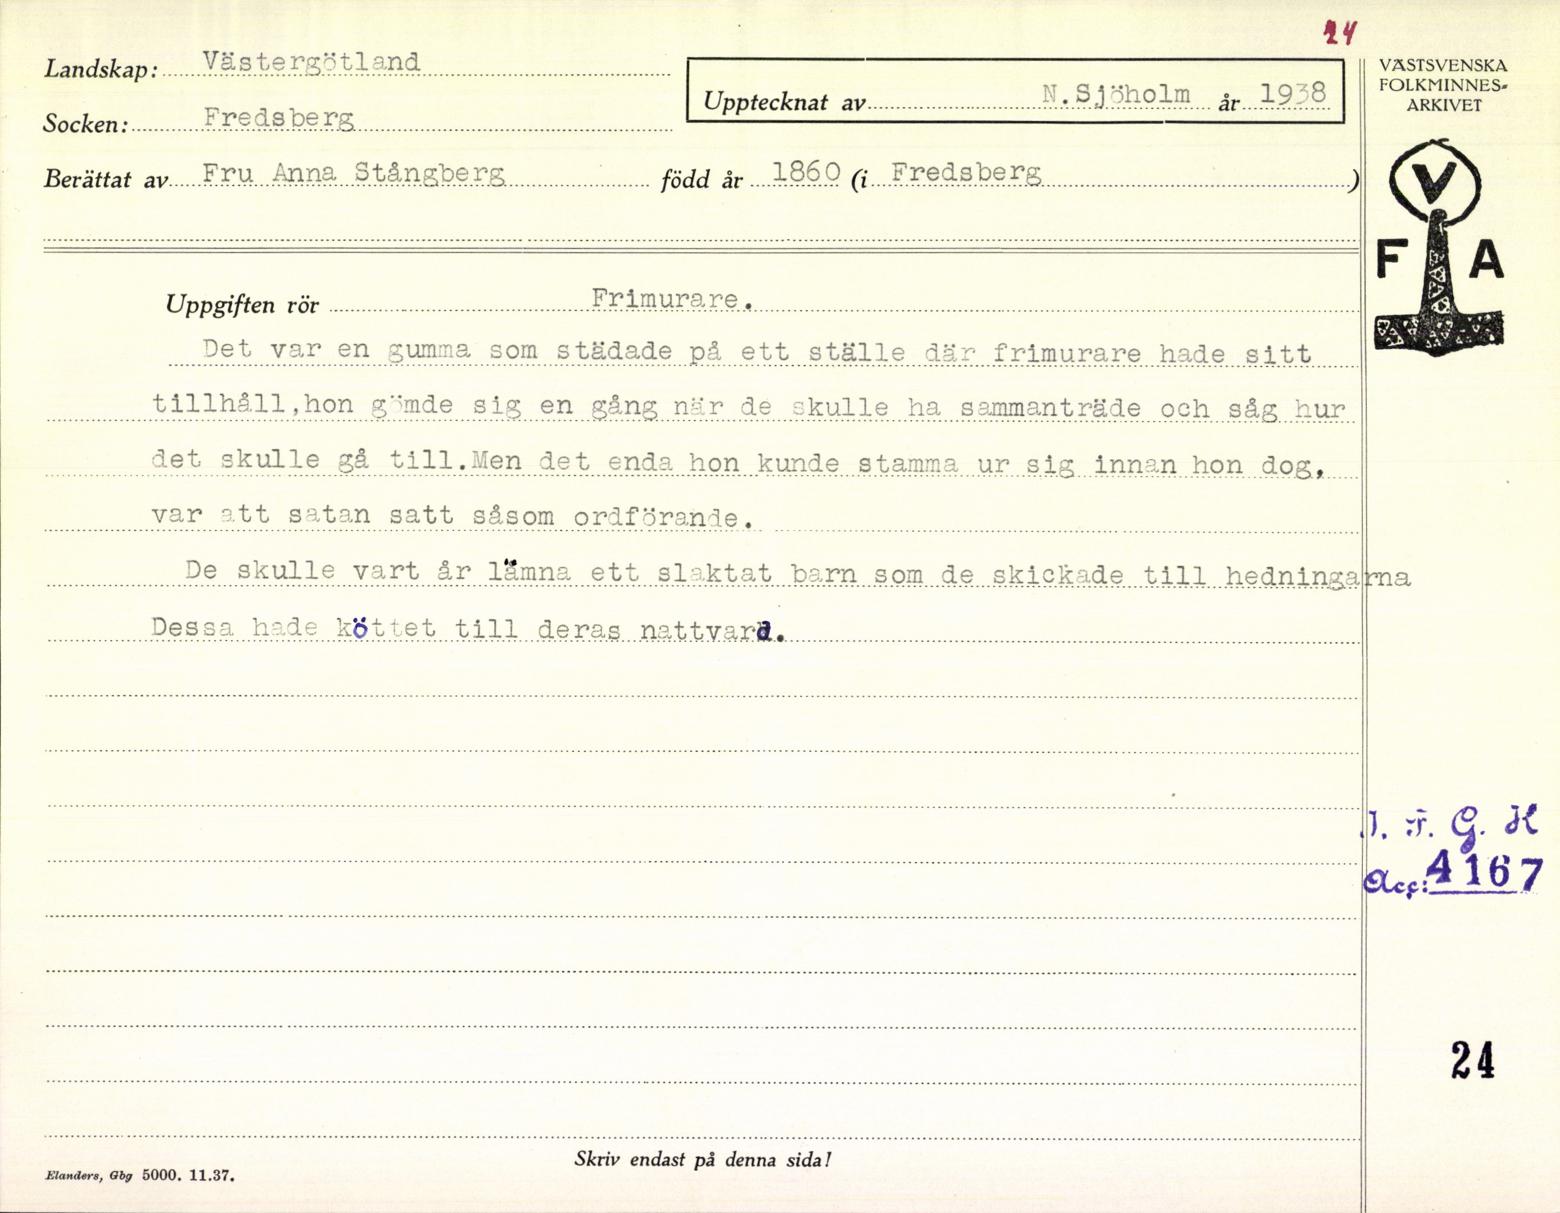
Task: Click the red handwritten number 24
Action: [1340, 32]
